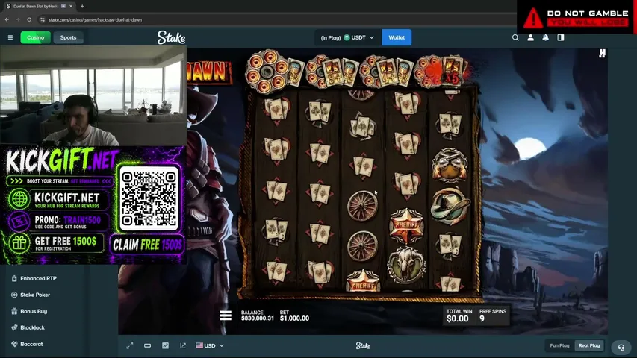Click the bet amount $1,000.00
Viewport: 637px width, 358px height.
pos(294,318)
